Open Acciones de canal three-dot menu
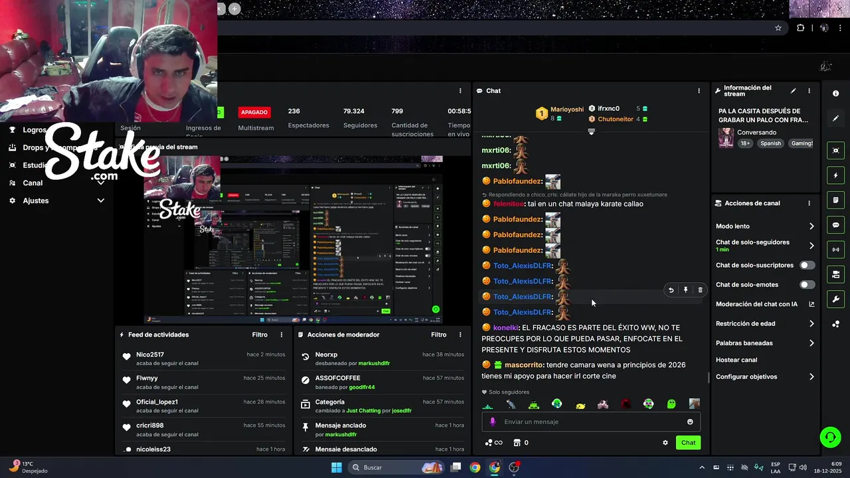Image resolution: width=850 pixels, height=478 pixels. tap(809, 203)
